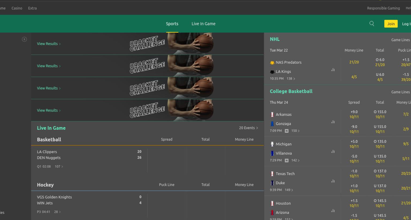Expand 107 markets for Clippers vs Nuggets

point(59,166)
